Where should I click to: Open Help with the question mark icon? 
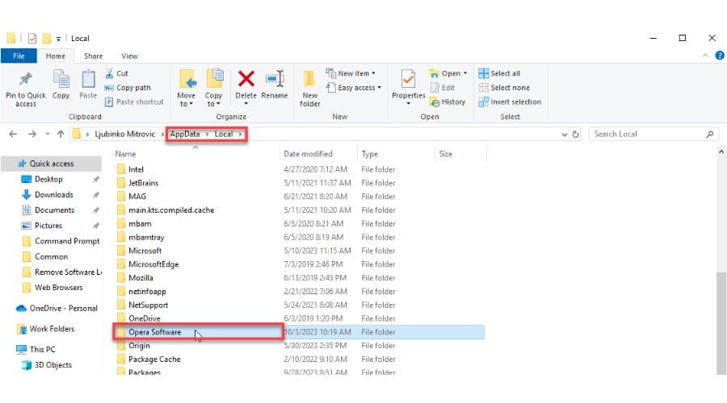720,56
